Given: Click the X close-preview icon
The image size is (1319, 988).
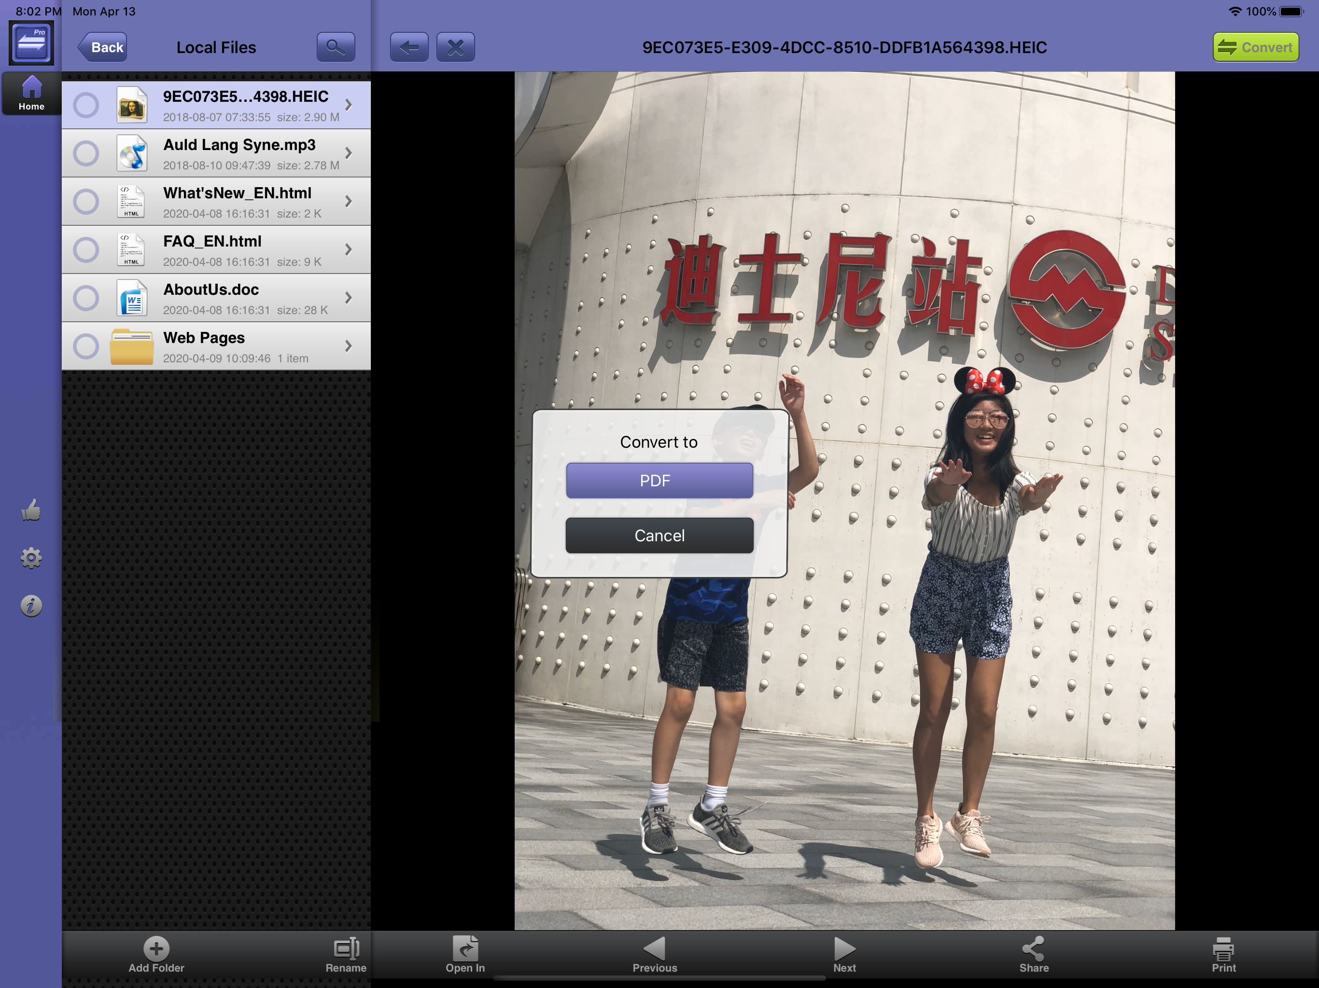Looking at the screenshot, I should (456, 47).
